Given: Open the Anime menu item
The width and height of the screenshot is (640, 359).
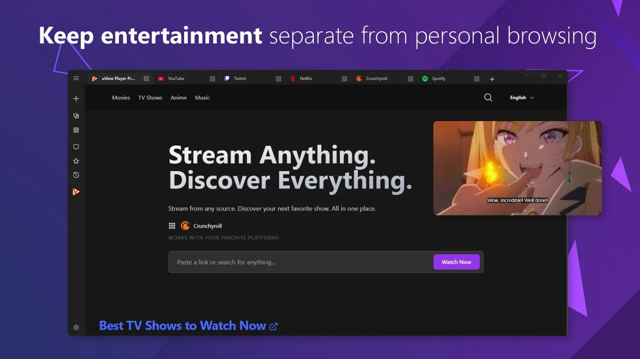Looking at the screenshot, I should tap(179, 98).
